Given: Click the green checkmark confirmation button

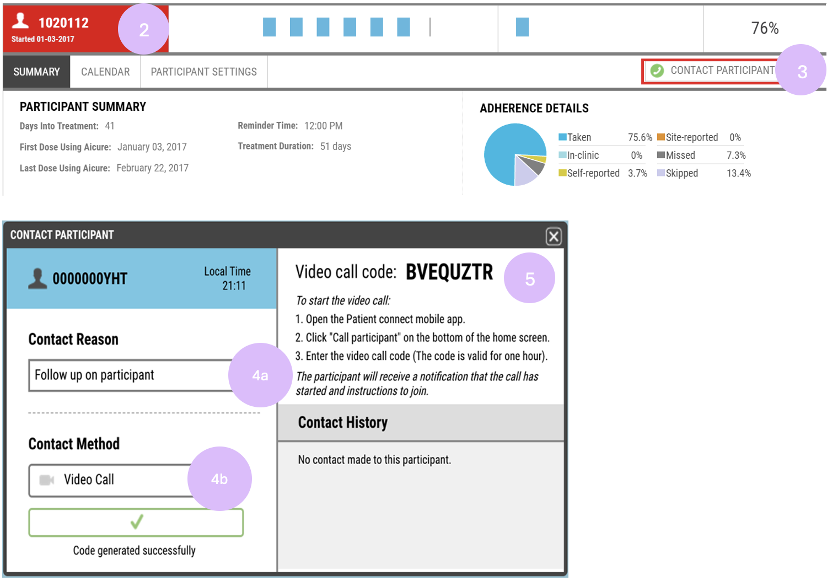Looking at the screenshot, I should coord(136,522).
